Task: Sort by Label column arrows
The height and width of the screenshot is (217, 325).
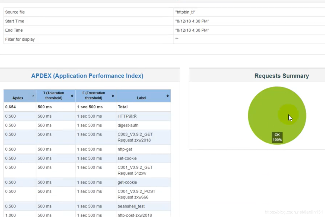Action: pyautogui.click(x=167, y=96)
